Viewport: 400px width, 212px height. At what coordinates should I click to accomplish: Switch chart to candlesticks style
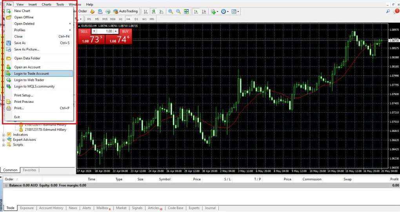[x=154, y=11]
